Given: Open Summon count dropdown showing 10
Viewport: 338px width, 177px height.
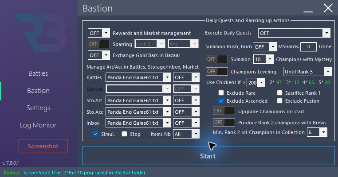Looking at the screenshot, I should click(263, 59).
